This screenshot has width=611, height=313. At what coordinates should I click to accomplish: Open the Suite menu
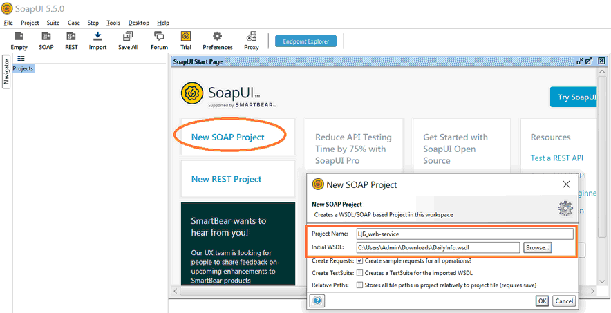[x=53, y=23]
